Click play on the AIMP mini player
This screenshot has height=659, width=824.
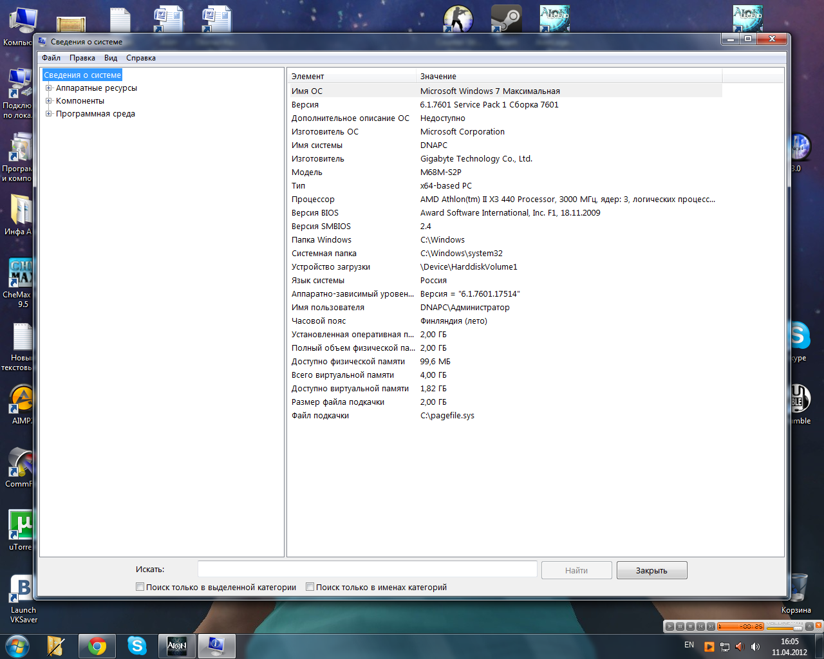[669, 626]
